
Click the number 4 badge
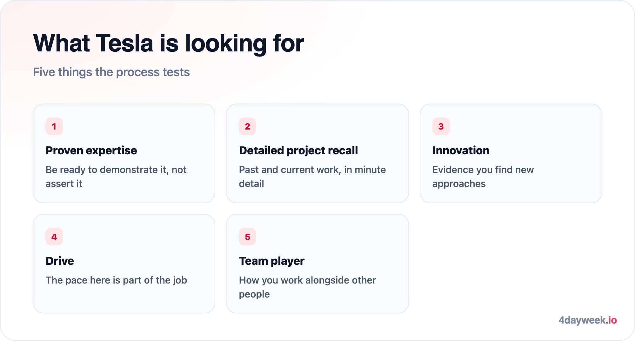pyautogui.click(x=54, y=237)
